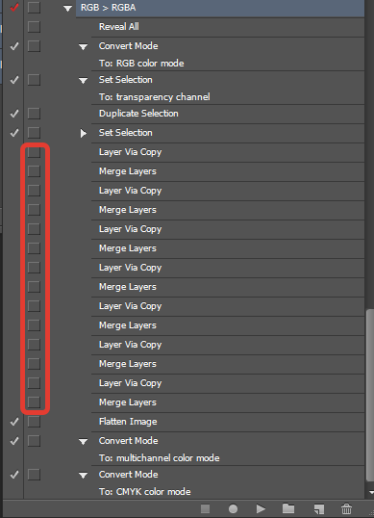Stop playing or recording the action
374x518 pixels.
(x=205, y=508)
